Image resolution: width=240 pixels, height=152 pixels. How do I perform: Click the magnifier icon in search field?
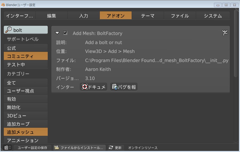(8, 30)
